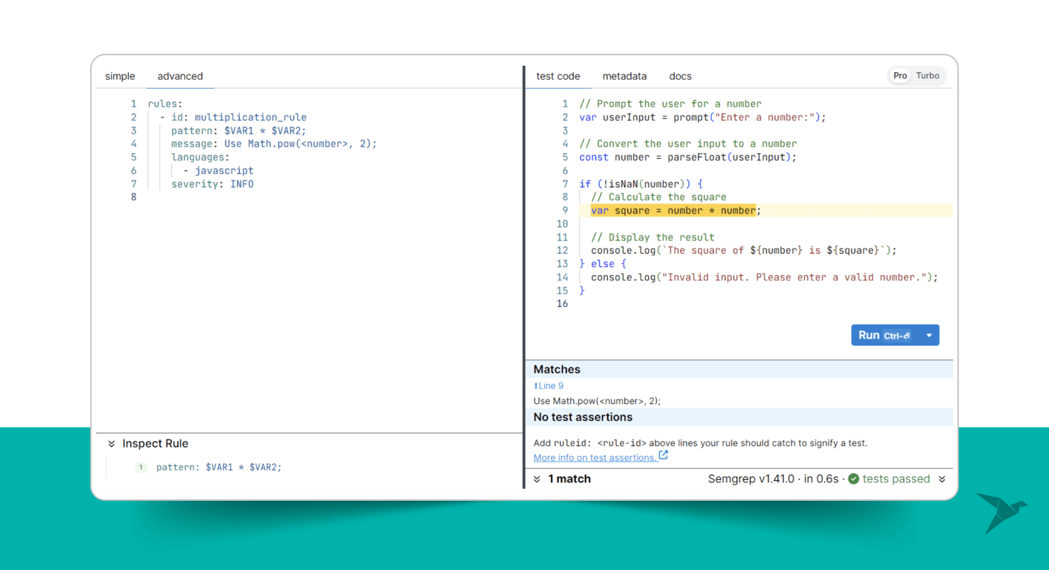Image resolution: width=1049 pixels, height=570 pixels.
Task: Collapse the 1 match results panel
Action: [537, 479]
